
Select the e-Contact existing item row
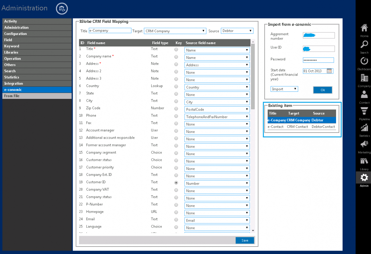pos(302,127)
